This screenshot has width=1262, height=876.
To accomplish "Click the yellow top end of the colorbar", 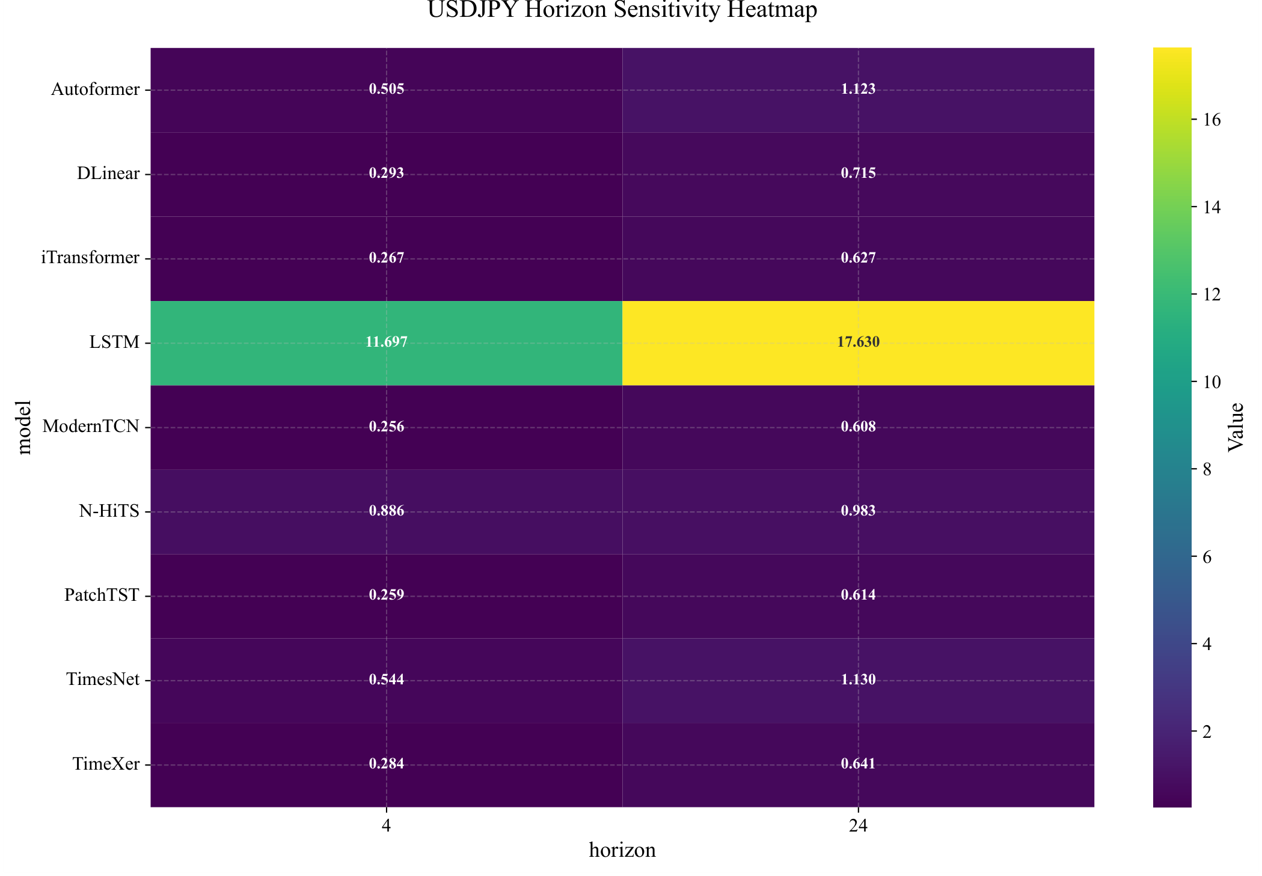I will point(1172,53).
